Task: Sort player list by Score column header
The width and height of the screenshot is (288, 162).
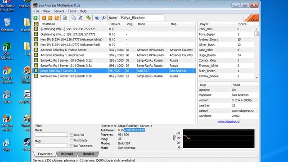Action: tap(243, 24)
